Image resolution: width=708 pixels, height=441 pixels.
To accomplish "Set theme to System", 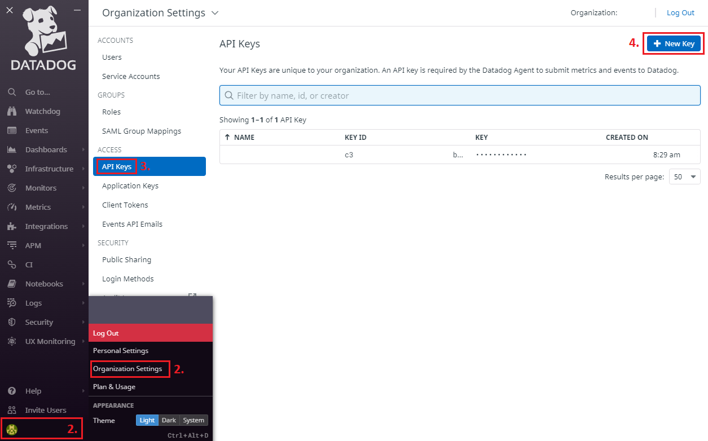I will (194, 420).
